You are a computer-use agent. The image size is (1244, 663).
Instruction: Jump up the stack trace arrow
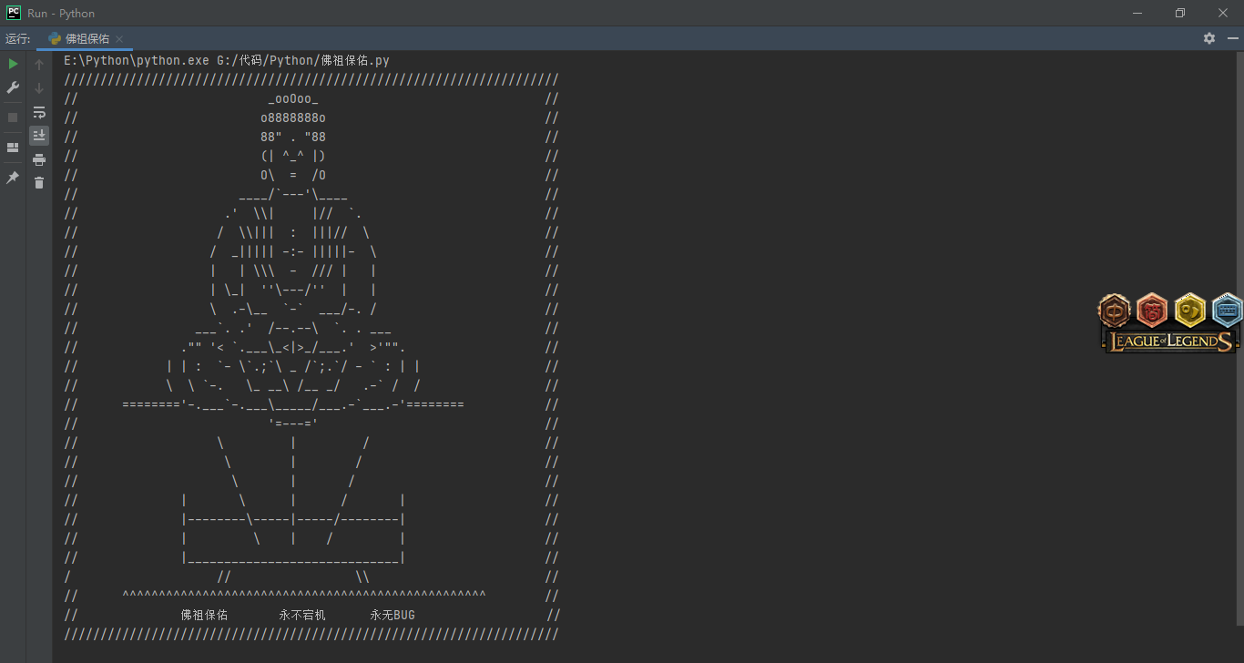point(39,65)
